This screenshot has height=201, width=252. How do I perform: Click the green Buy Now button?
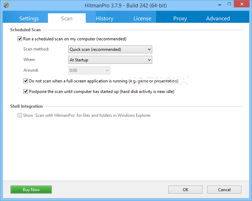(x=31, y=189)
